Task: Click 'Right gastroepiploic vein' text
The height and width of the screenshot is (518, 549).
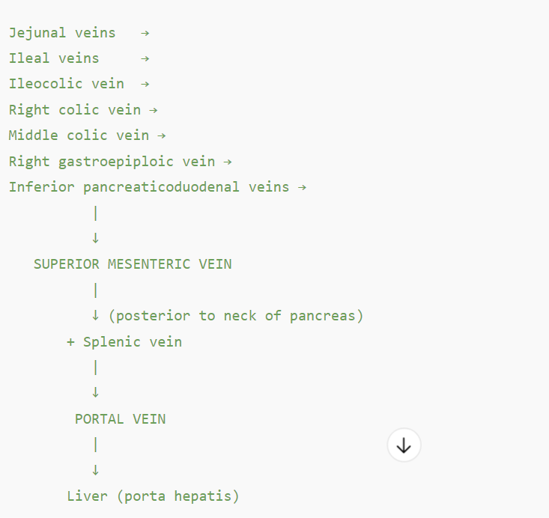Action: coord(112,161)
